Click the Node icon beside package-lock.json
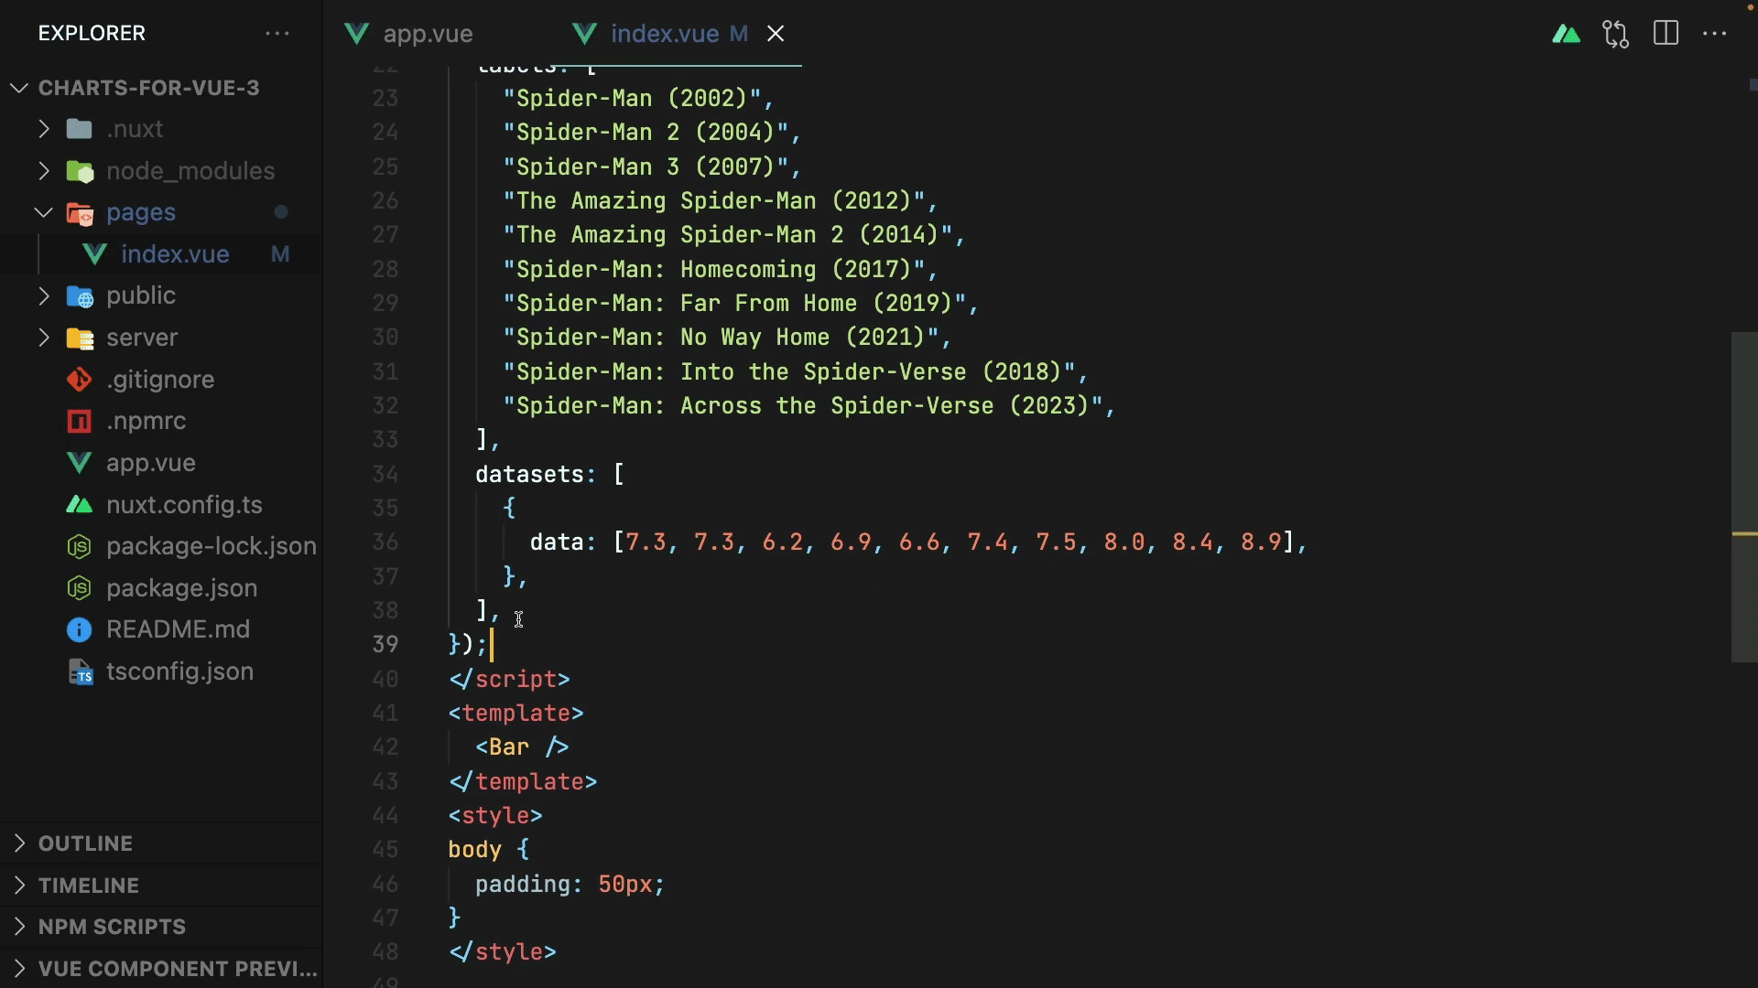 click(x=80, y=546)
